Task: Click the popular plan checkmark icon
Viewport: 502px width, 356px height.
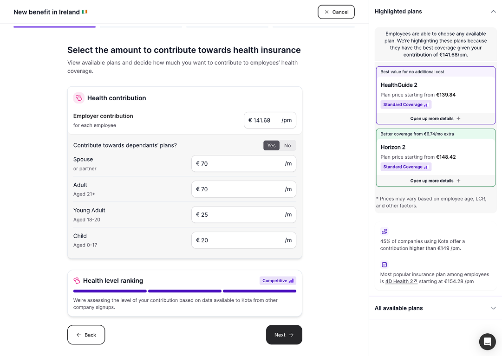Action: click(x=384, y=265)
